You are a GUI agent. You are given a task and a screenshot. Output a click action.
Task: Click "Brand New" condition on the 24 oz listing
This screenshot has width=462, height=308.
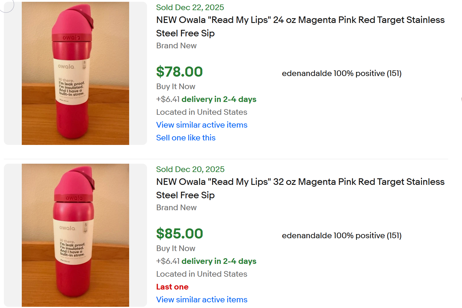(x=176, y=46)
